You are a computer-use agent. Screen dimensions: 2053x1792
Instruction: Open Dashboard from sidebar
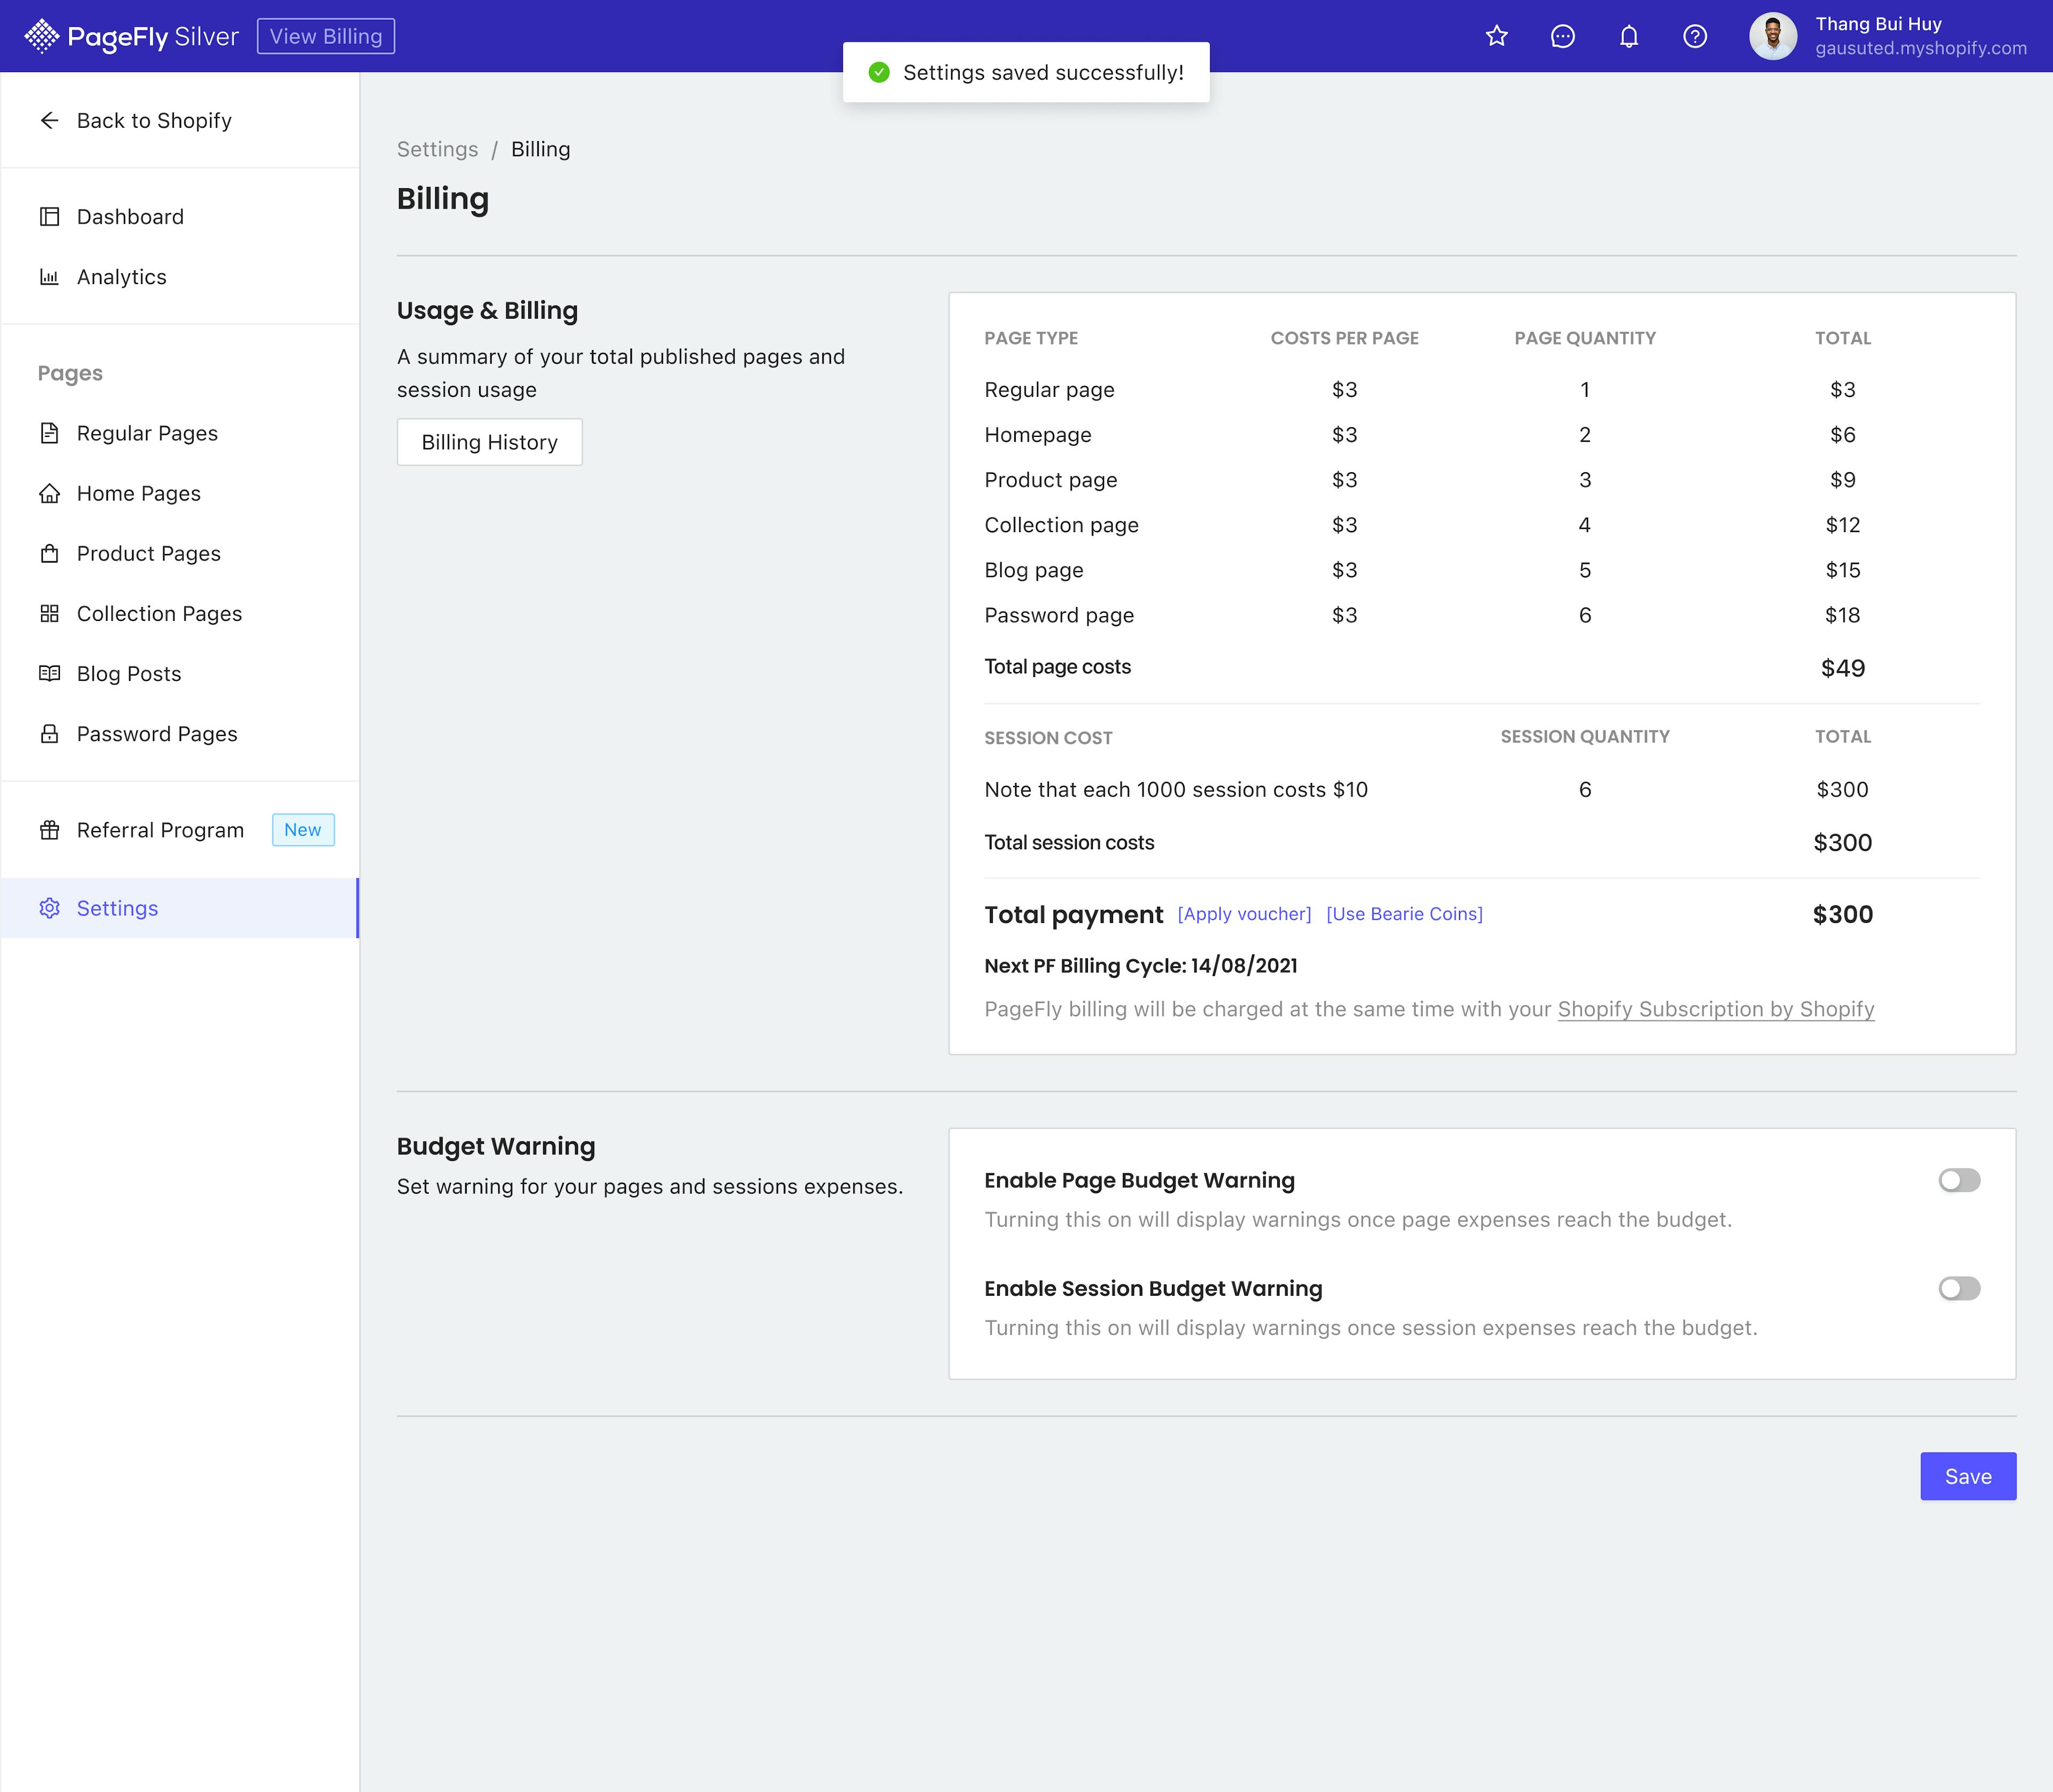click(130, 217)
